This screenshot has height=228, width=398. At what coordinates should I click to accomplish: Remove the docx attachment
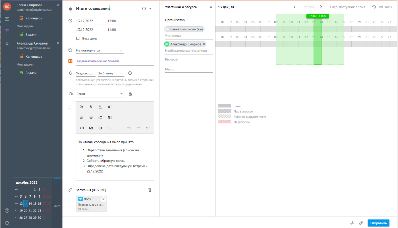click(x=103, y=199)
